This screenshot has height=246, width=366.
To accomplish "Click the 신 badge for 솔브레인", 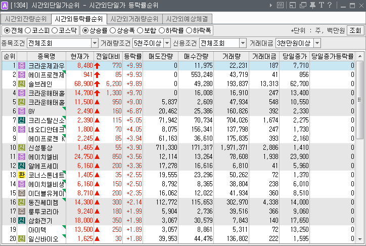I will click(22, 84).
